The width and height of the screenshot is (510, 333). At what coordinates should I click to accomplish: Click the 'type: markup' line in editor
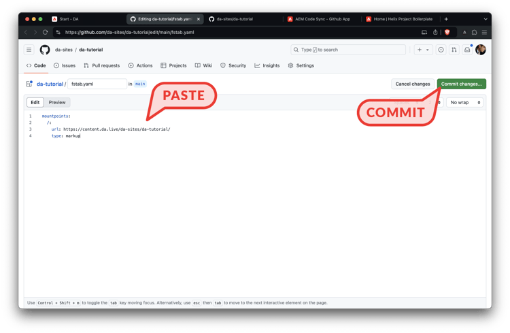(x=66, y=136)
